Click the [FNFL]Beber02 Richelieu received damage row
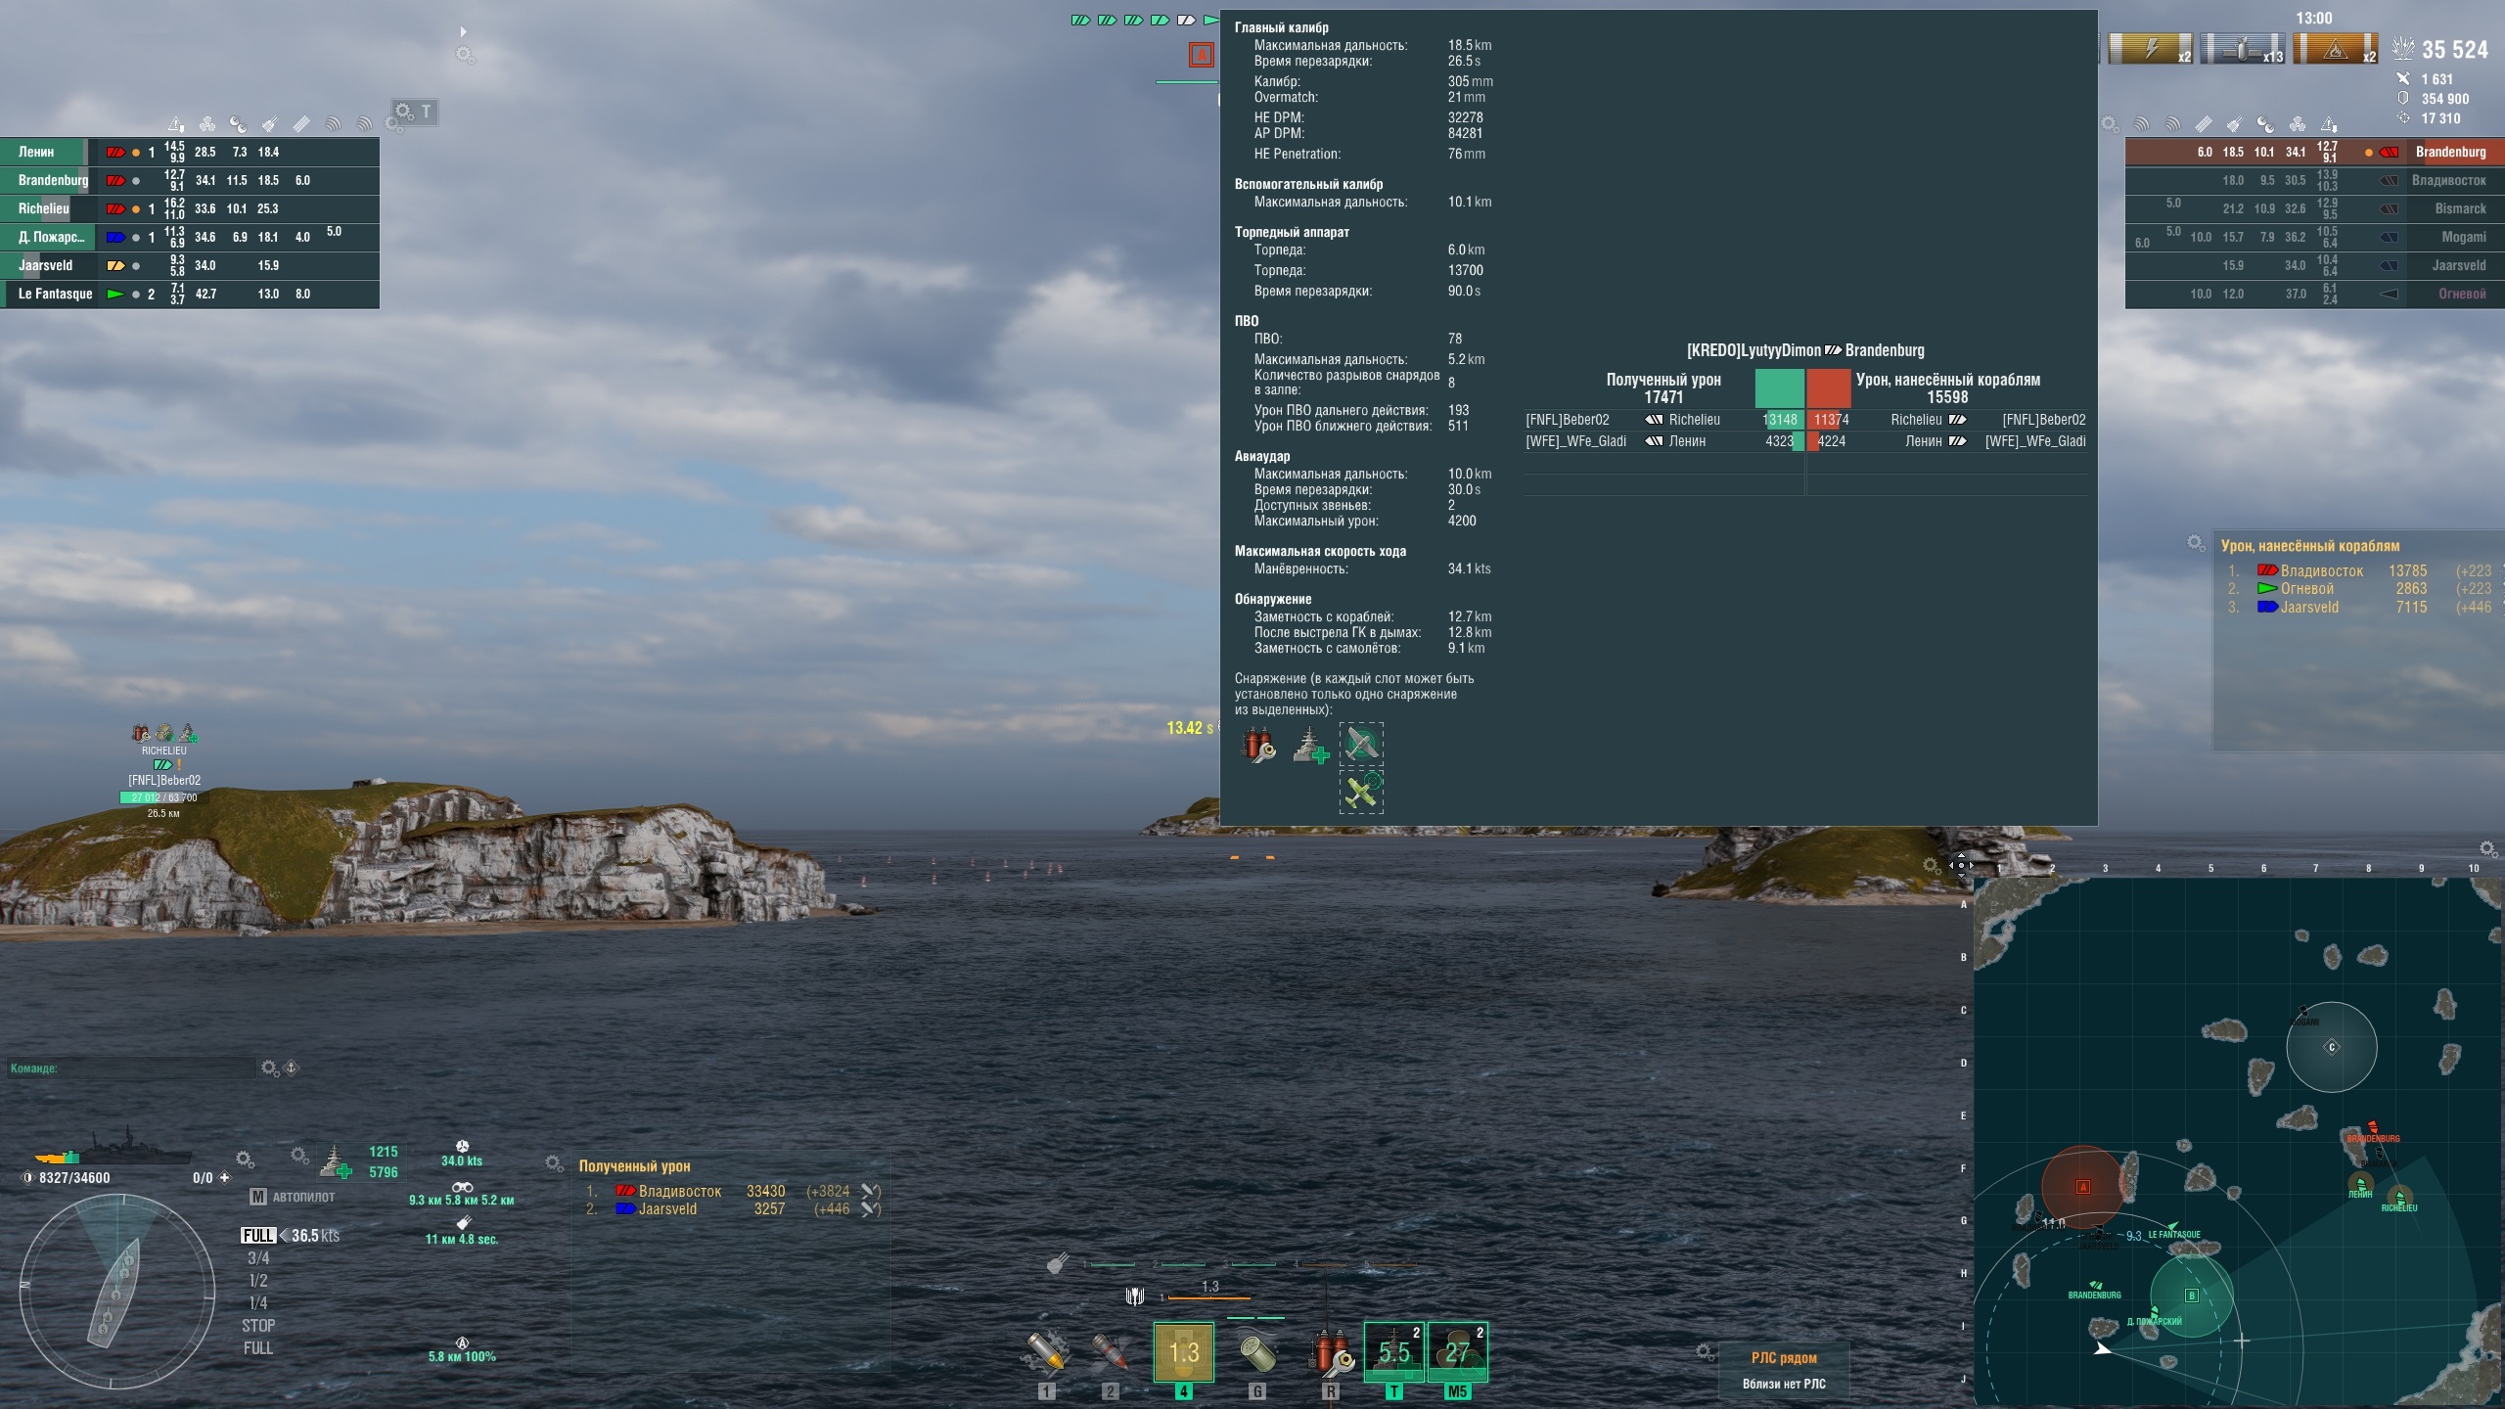2505x1409 pixels. click(x=1662, y=420)
